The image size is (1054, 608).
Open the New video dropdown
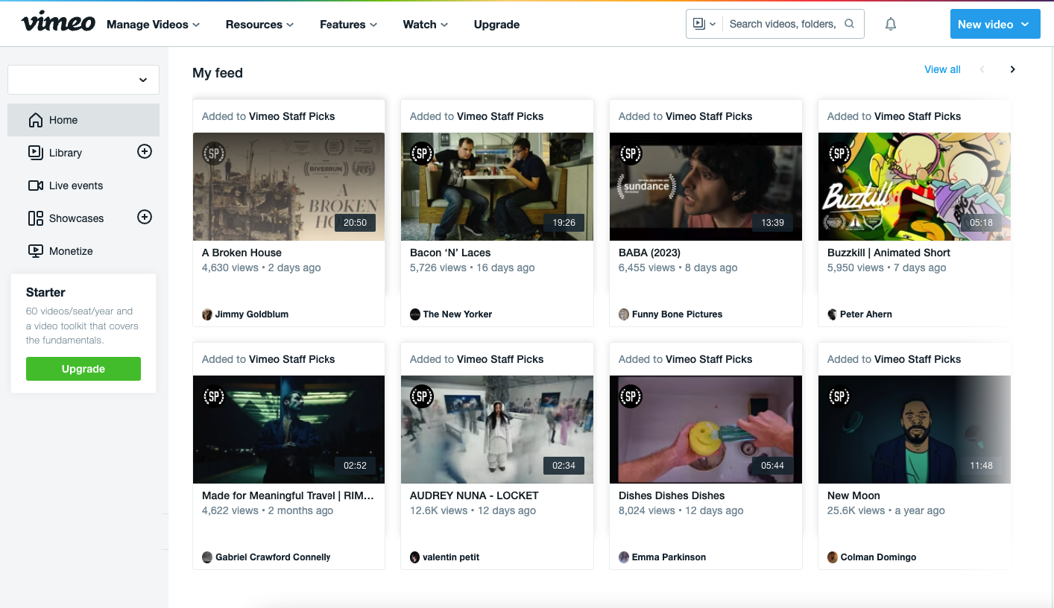(x=994, y=25)
